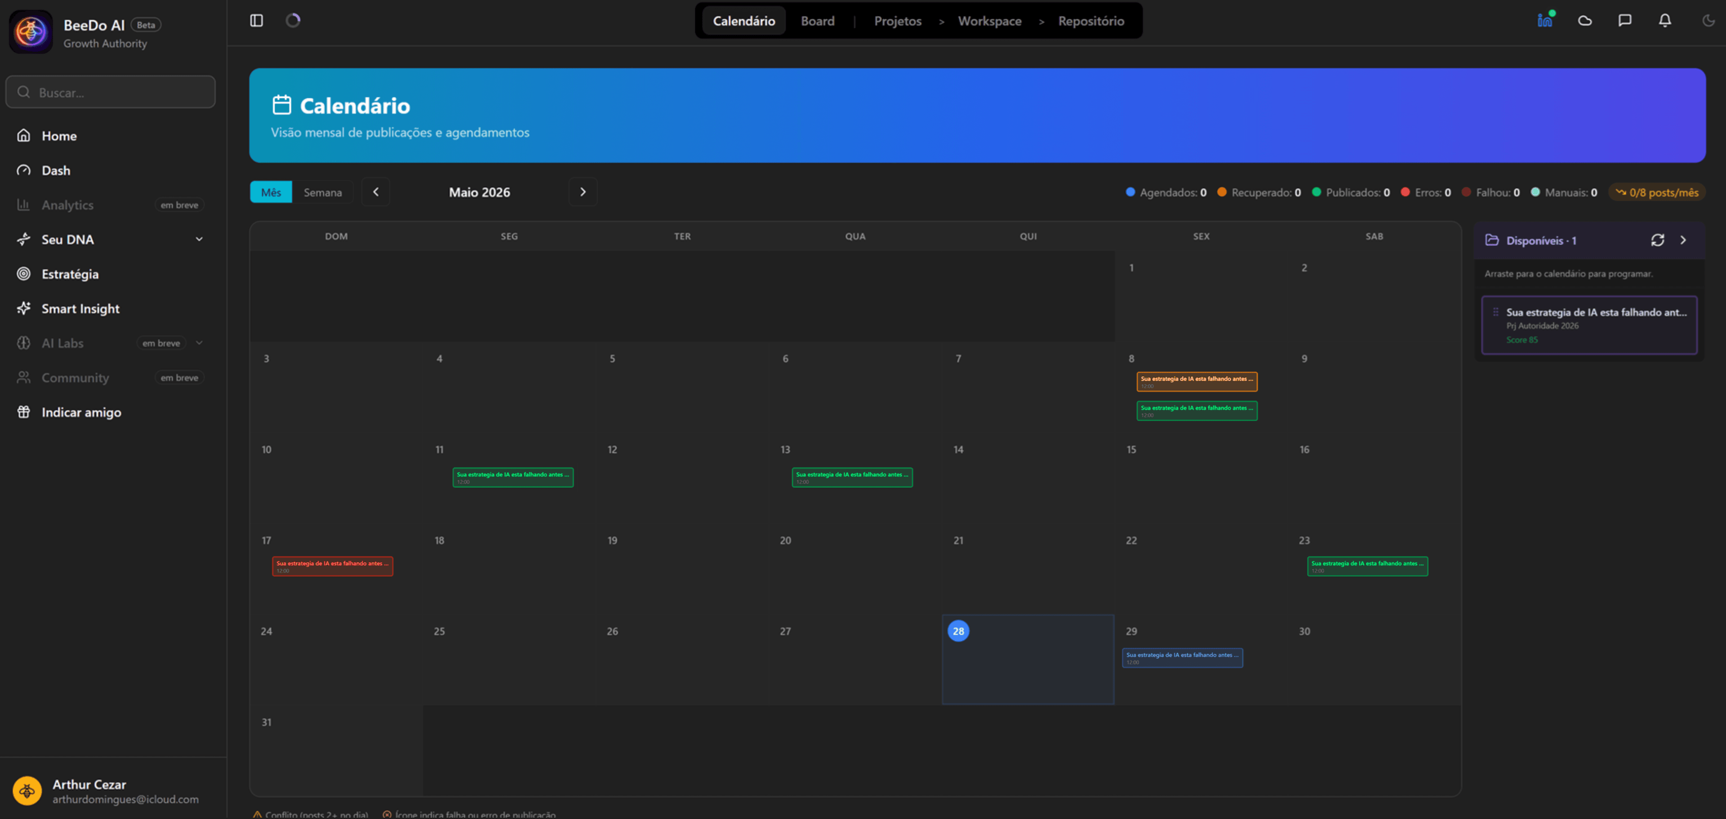Click the 0/8 posts/mês badge
Viewport: 1726px width, 819px height.
pyautogui.click(x=1657, y=192)
